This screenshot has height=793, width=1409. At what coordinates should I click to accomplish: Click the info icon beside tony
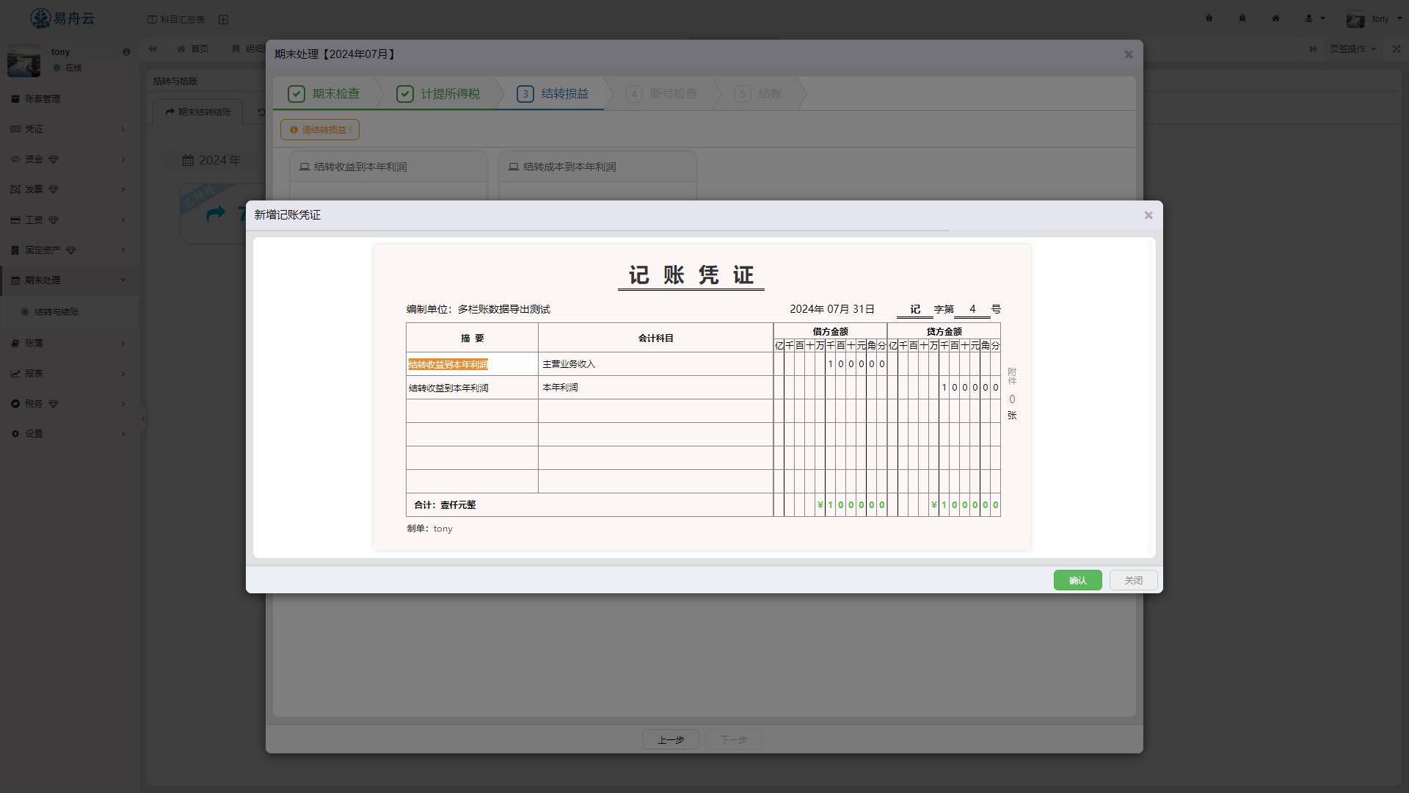click(126, 52)
